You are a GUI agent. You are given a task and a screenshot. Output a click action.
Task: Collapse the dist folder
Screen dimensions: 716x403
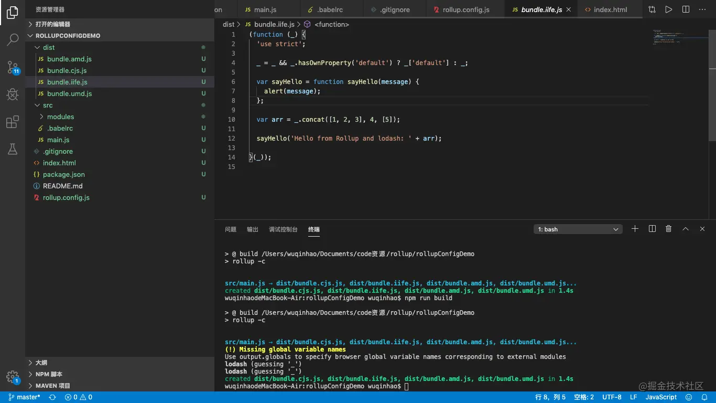click(x=48, y=47)
